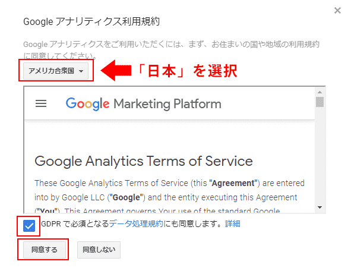Open the データ処理規約 link
This screenshot has height=274, width=348.
136,223
